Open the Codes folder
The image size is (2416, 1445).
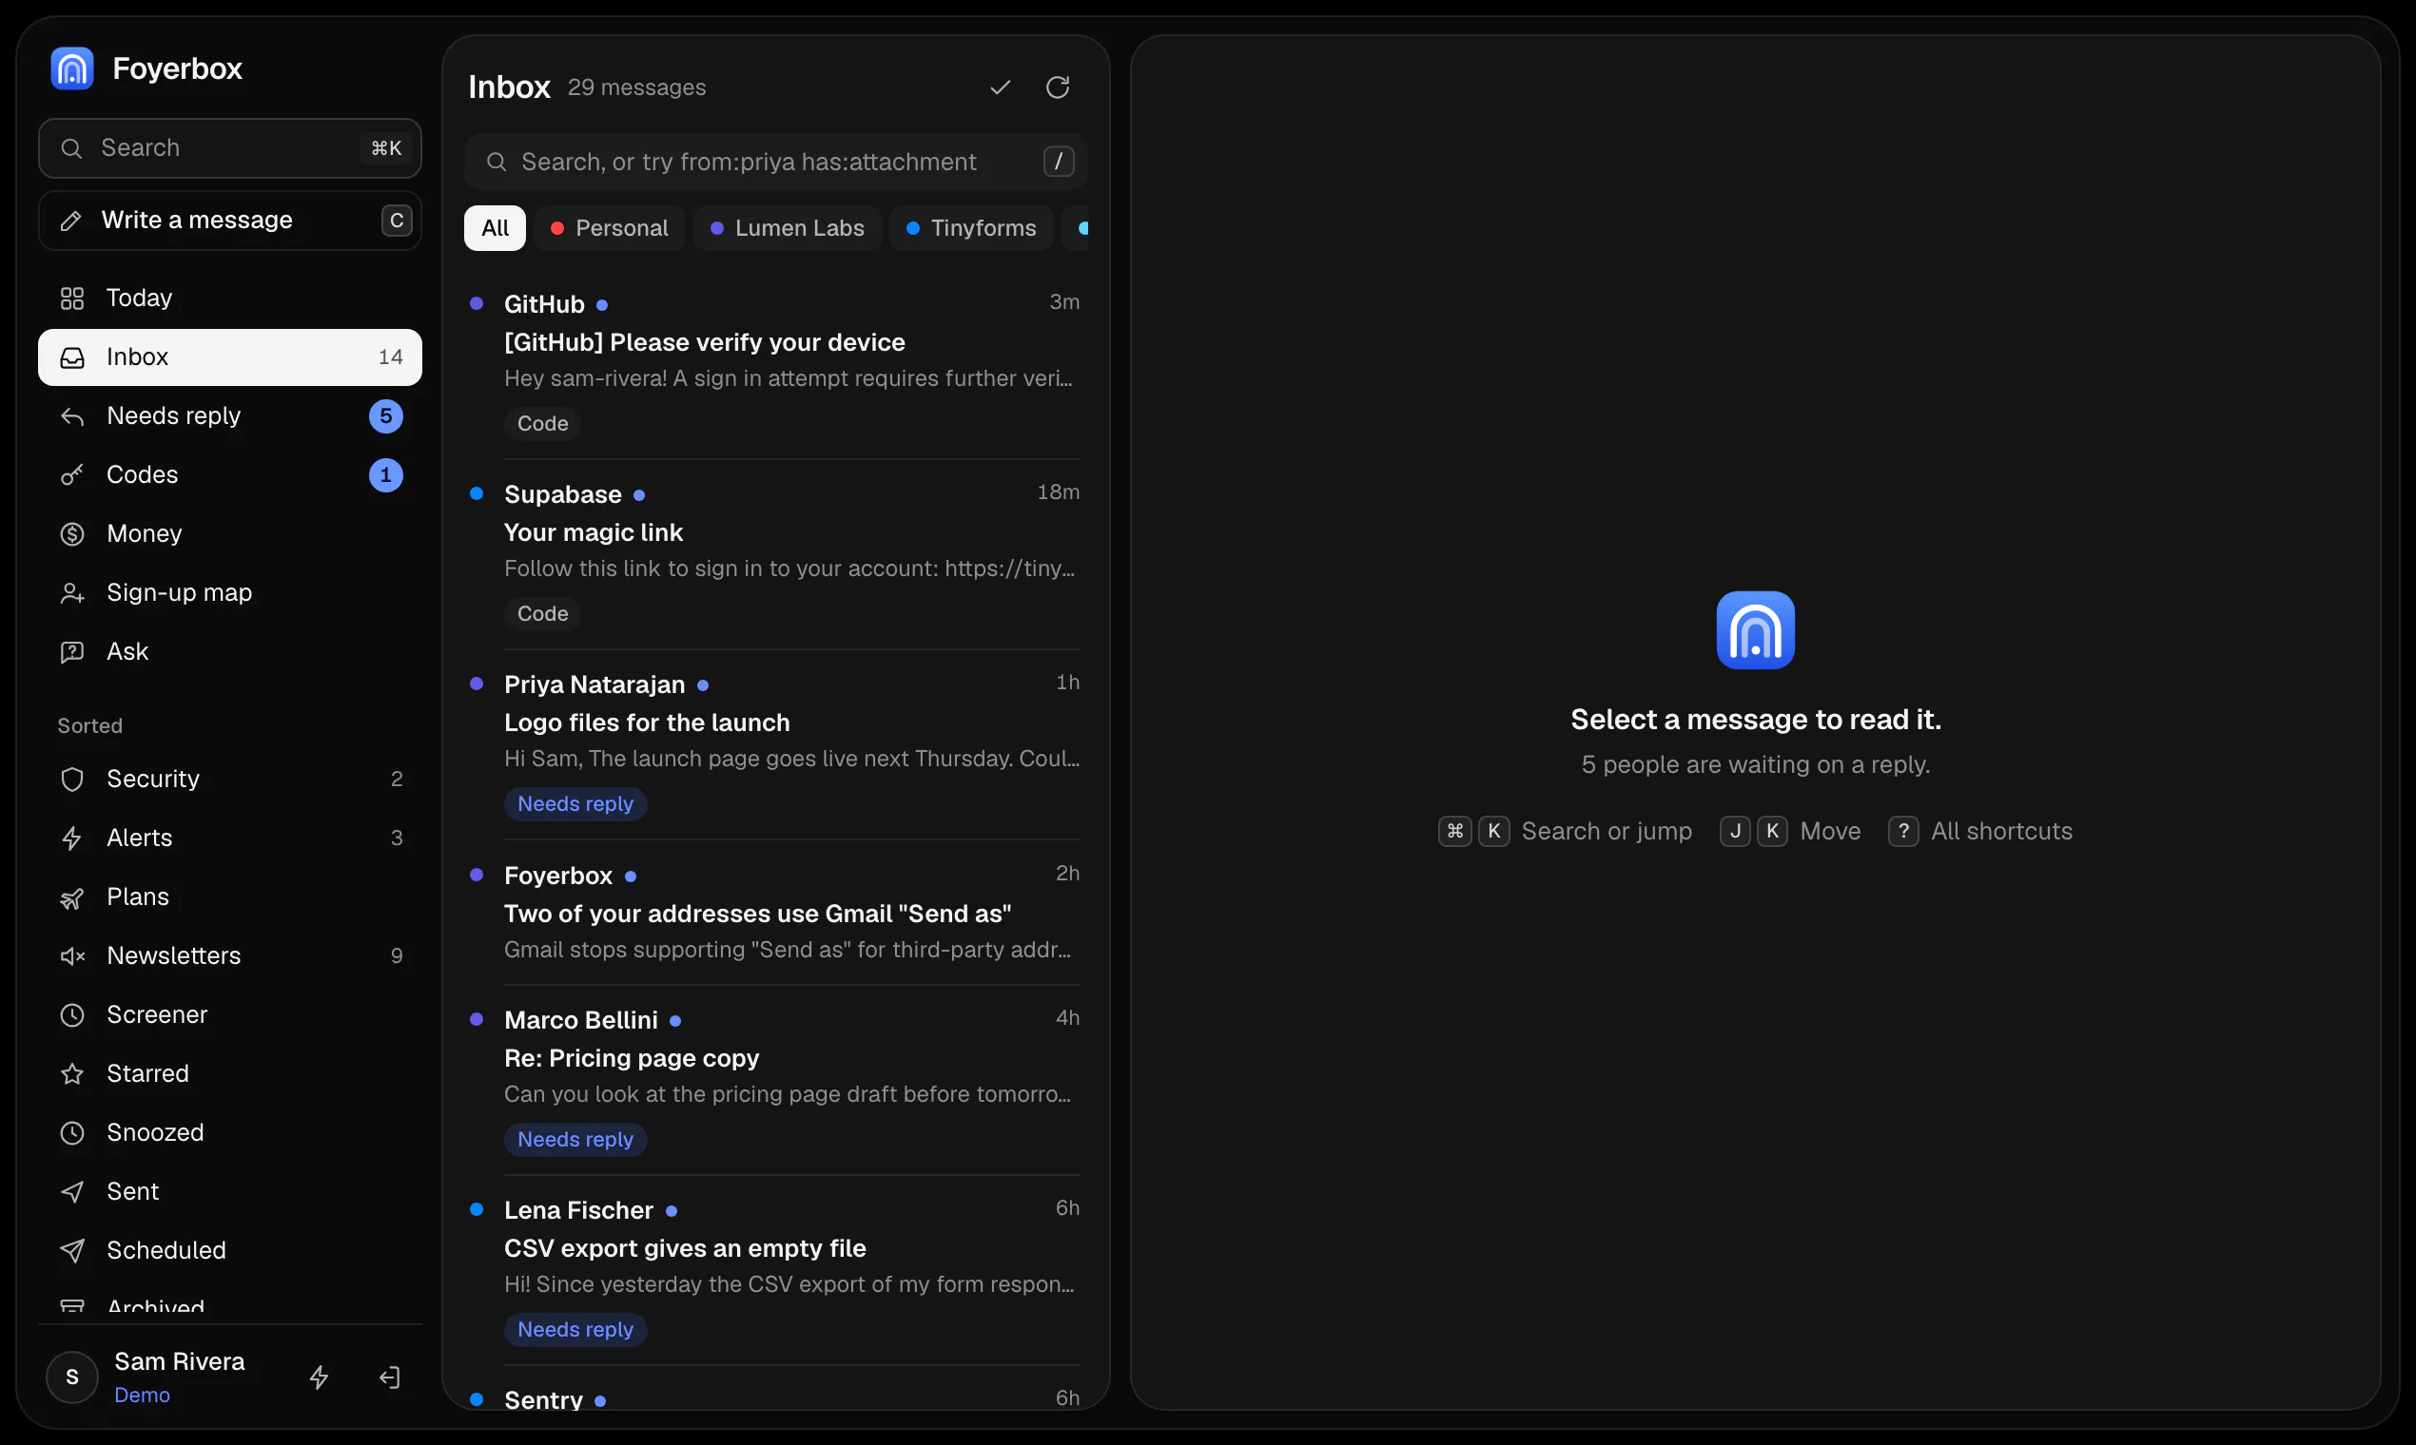coord(230,475)
